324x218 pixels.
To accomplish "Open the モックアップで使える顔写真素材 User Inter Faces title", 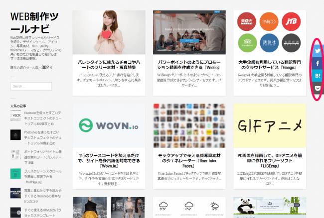I will (x=189, y=161).
